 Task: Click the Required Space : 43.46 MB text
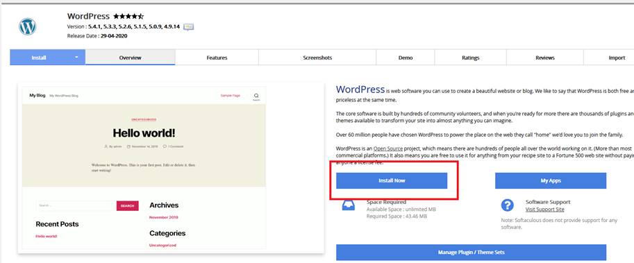(397, 216)
